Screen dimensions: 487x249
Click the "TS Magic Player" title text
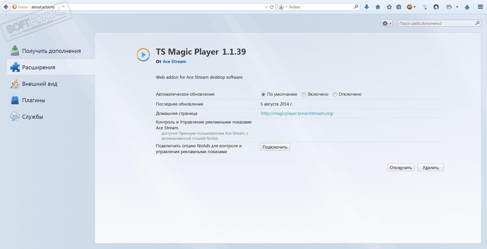point(187,52)
